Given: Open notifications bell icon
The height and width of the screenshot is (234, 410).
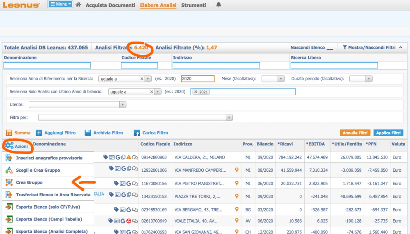Looking at the screenshot, I should pos(219,5).
